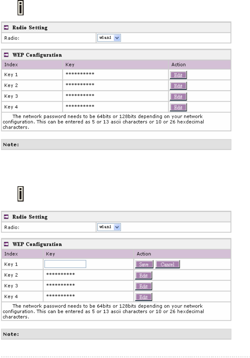Click the Action column header in upper table
250x358 pixels.
(x=178, y=65)
